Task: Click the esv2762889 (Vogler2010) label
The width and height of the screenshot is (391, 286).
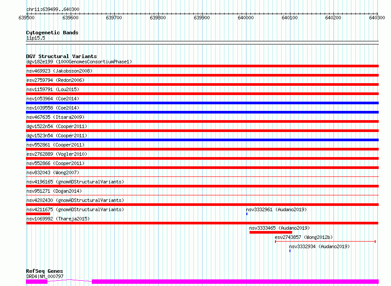Action: click(57, 154)
